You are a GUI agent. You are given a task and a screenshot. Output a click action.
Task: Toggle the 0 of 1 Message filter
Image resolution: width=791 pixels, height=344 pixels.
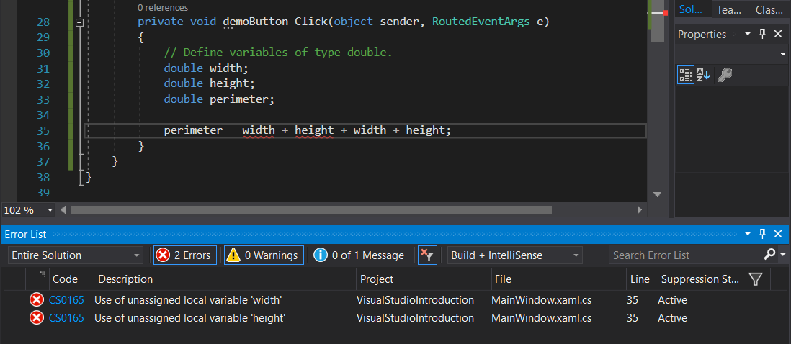coord(359,255)
